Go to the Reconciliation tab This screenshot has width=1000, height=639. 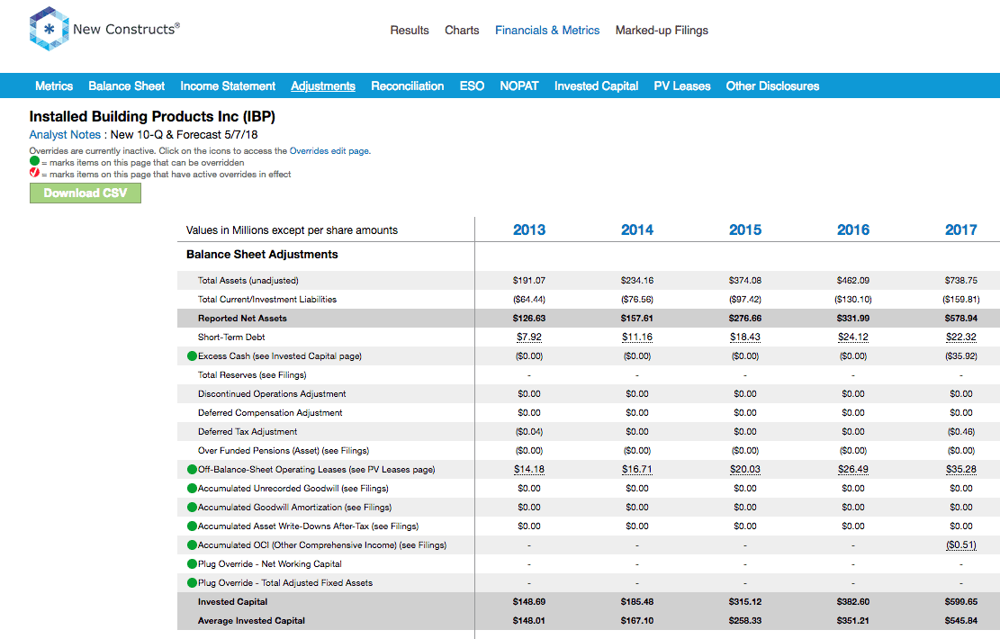pos(408,86)
